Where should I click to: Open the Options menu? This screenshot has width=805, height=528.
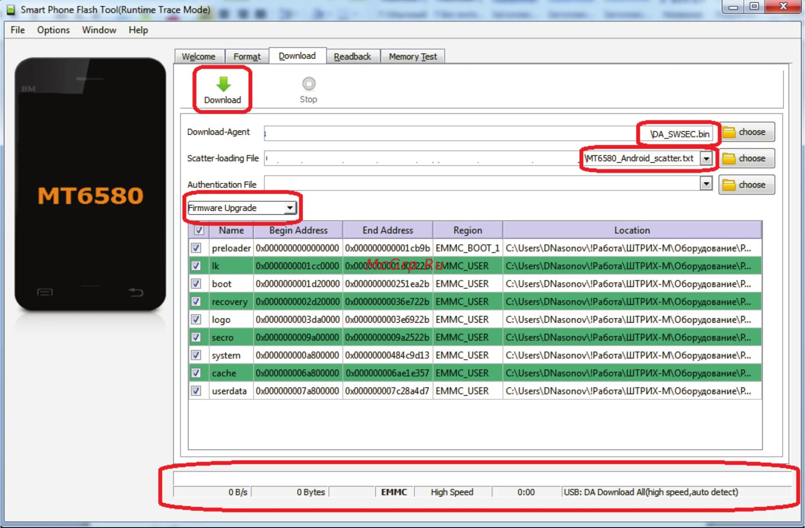53,30
